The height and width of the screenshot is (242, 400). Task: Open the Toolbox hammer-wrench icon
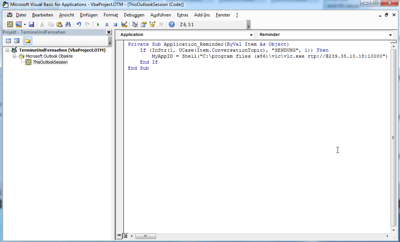coord(161,24)
